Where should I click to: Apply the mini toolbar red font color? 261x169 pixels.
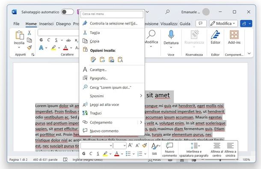tap(117, 154)
